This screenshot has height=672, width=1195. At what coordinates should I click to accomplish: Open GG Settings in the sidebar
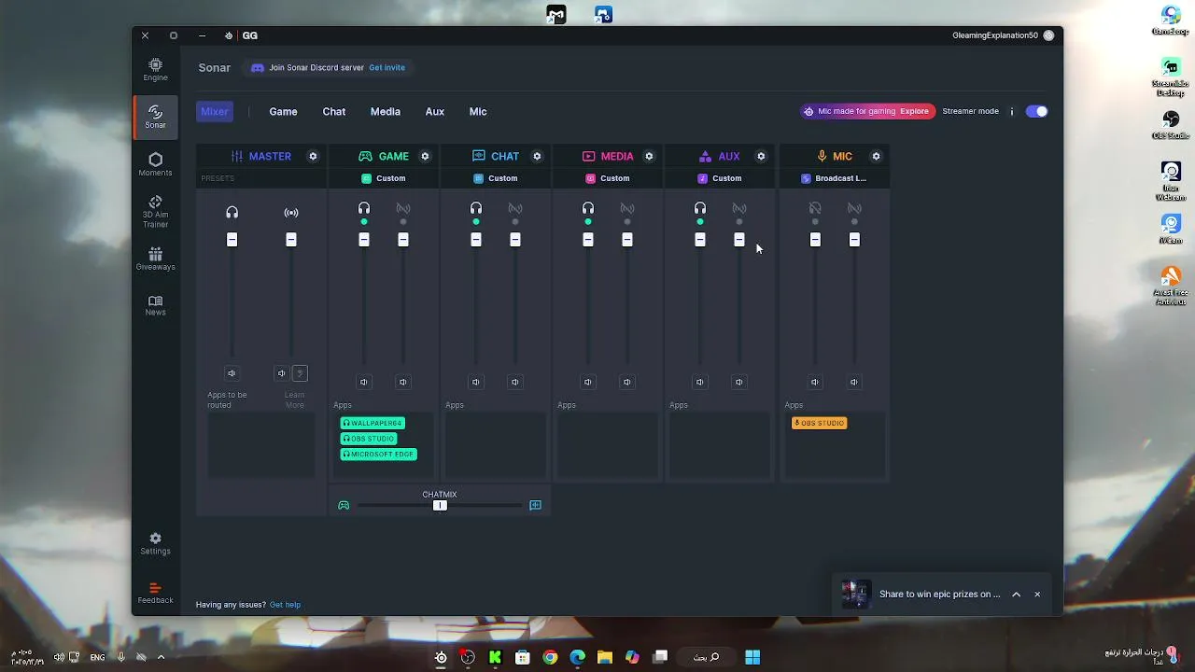click(155, 543)
